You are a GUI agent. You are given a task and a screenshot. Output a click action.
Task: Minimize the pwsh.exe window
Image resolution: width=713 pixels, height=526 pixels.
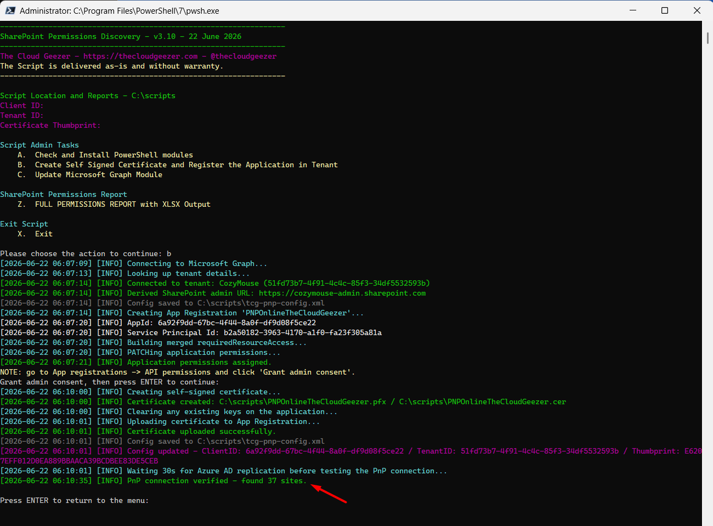pos(633,10)
